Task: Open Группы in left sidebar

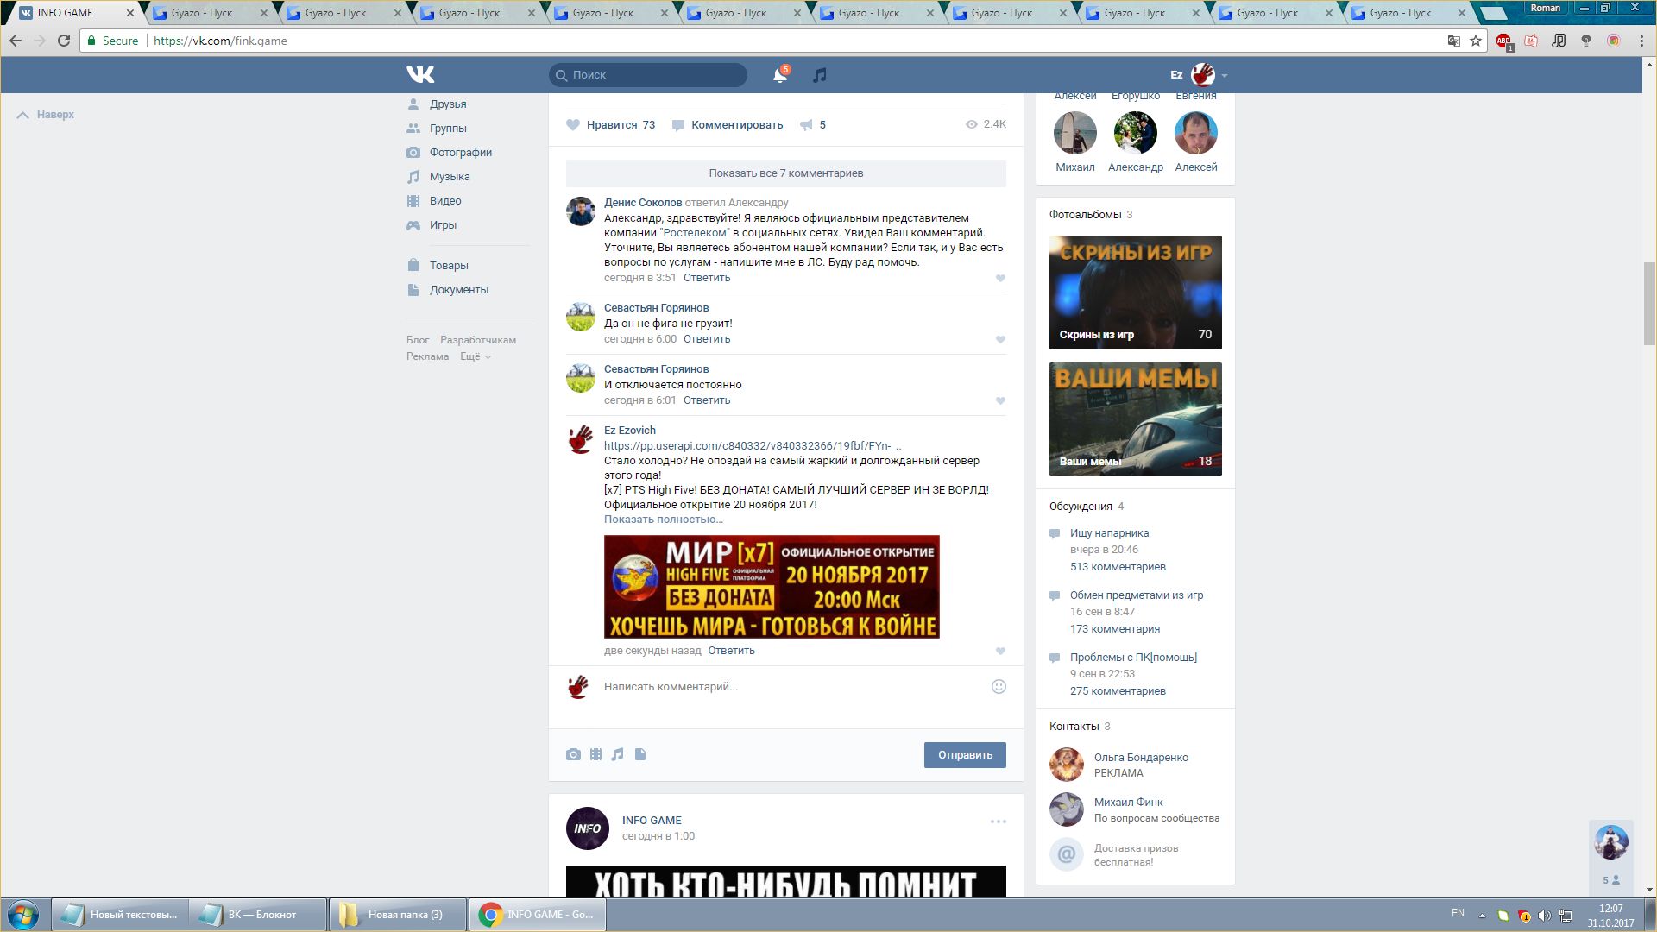Action: click(448, 129)
